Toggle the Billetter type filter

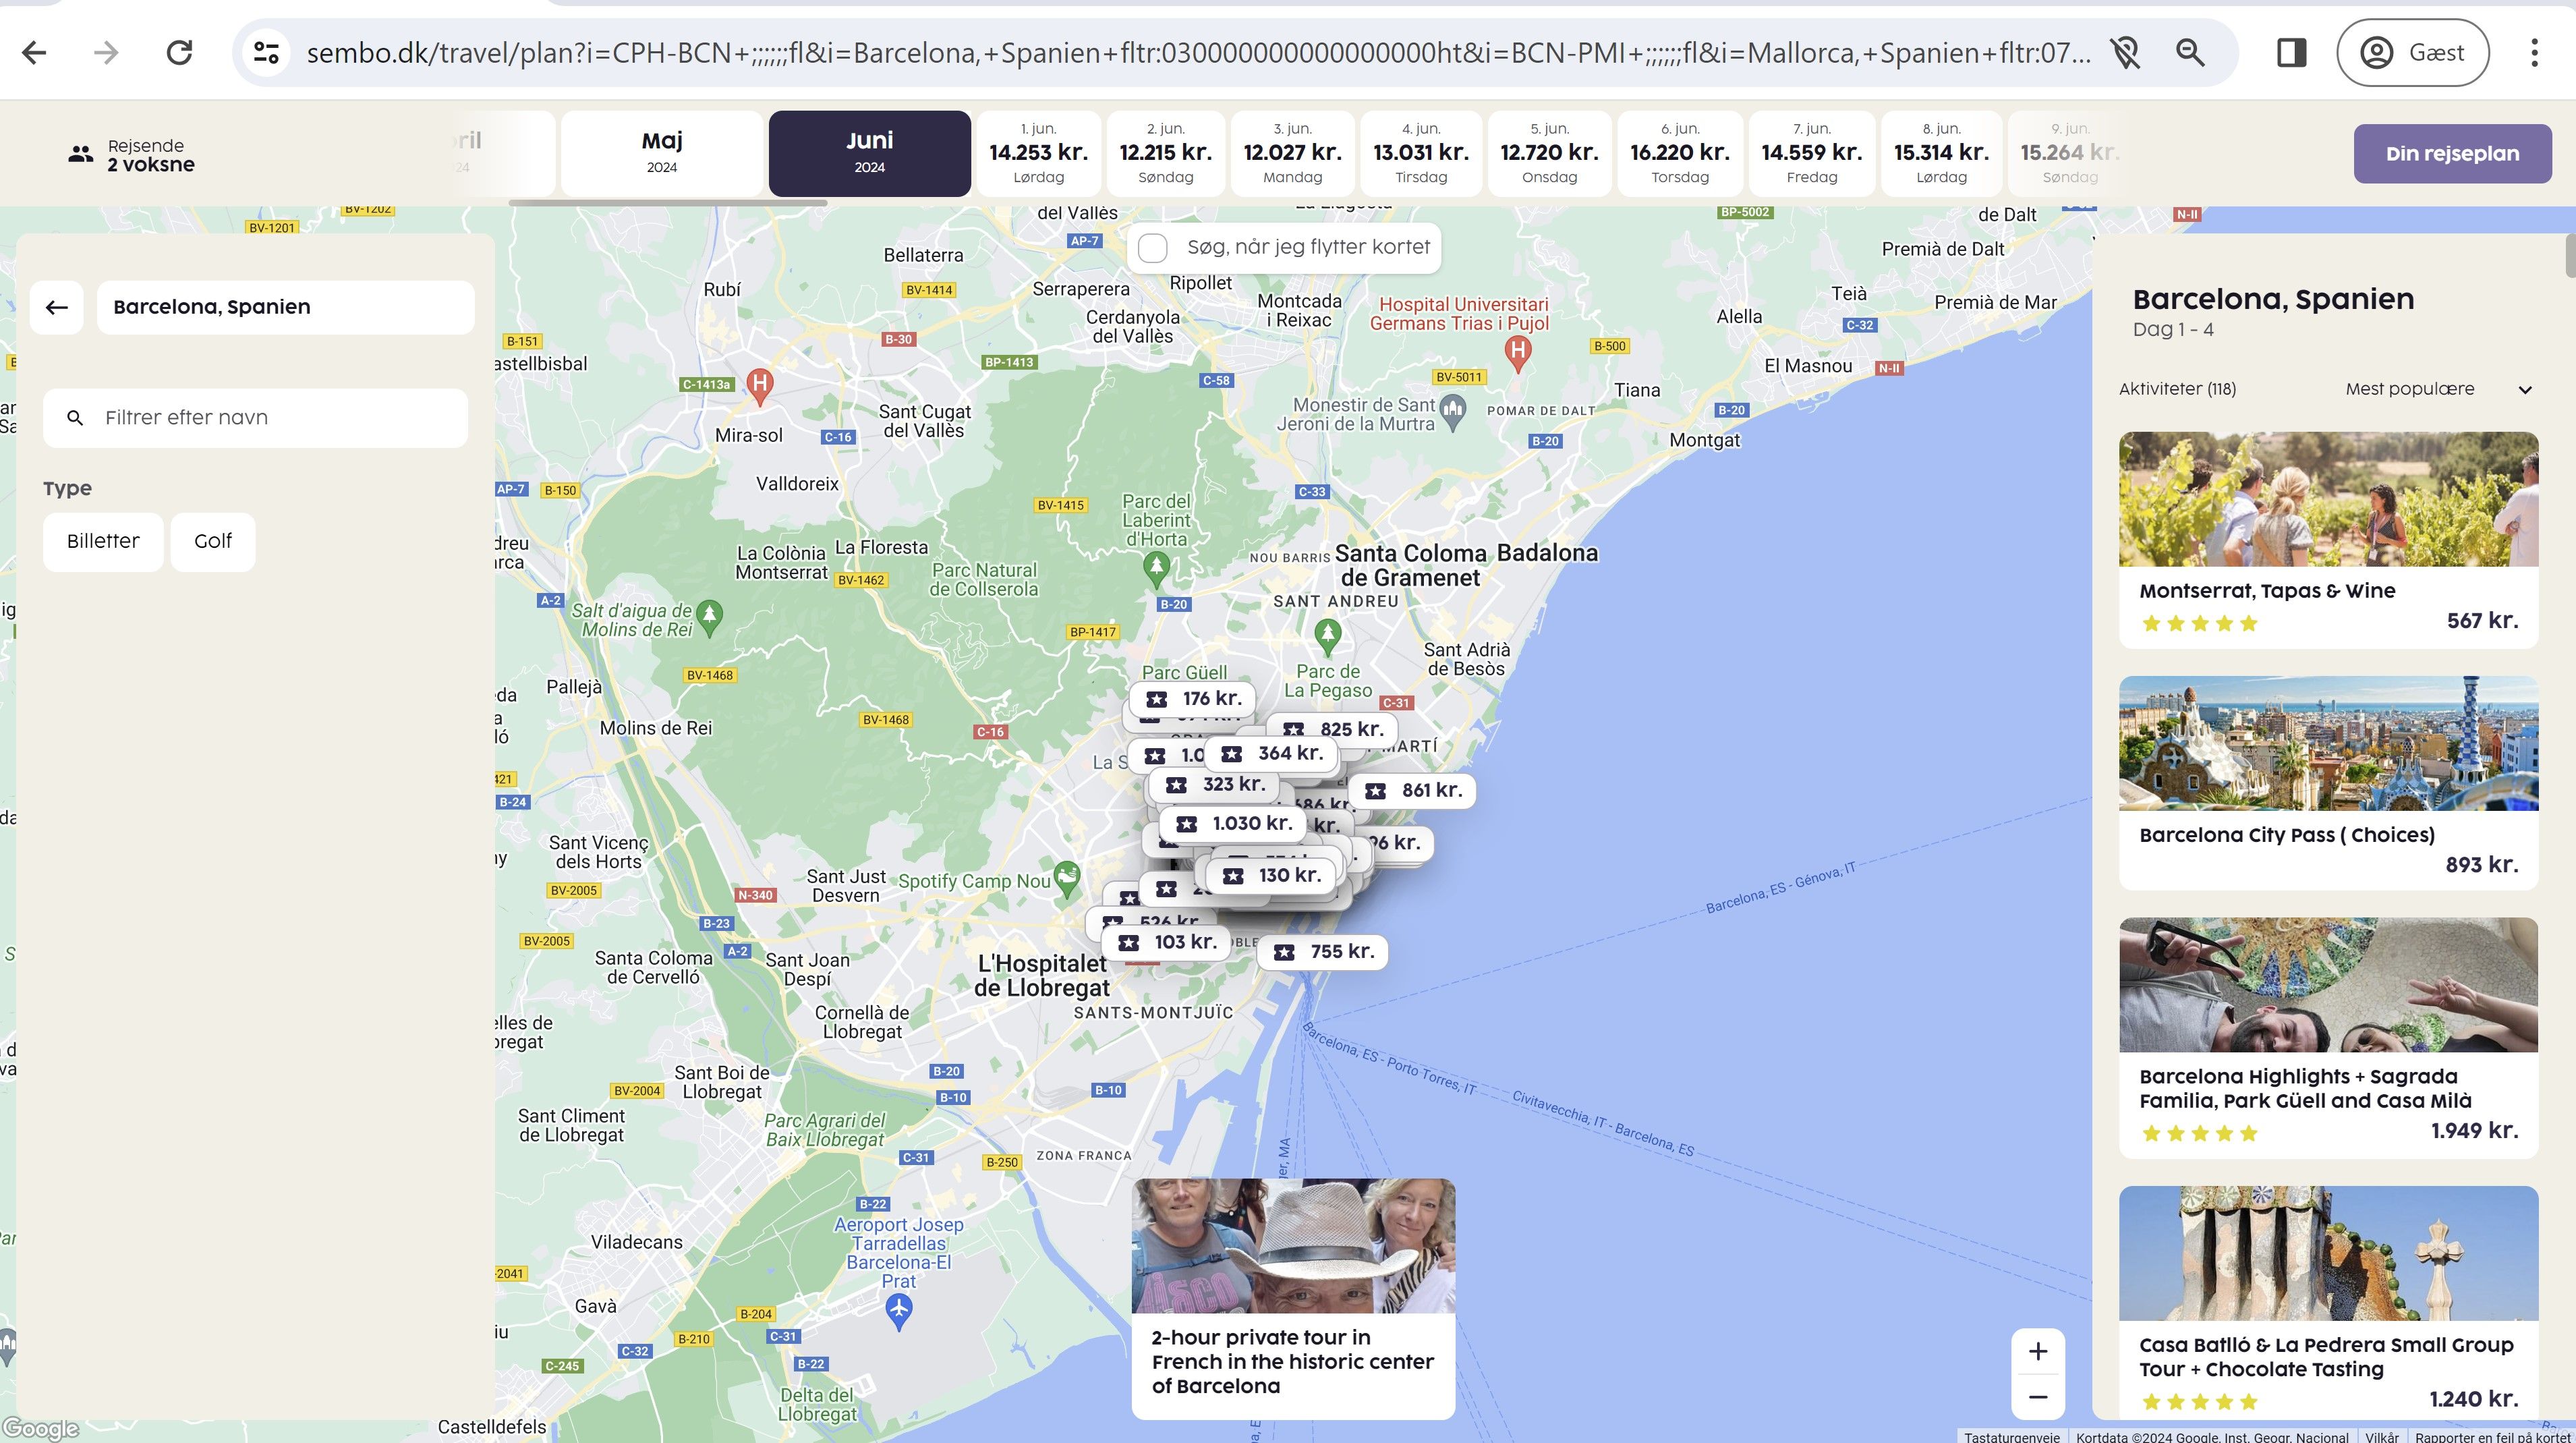[103, 542]
